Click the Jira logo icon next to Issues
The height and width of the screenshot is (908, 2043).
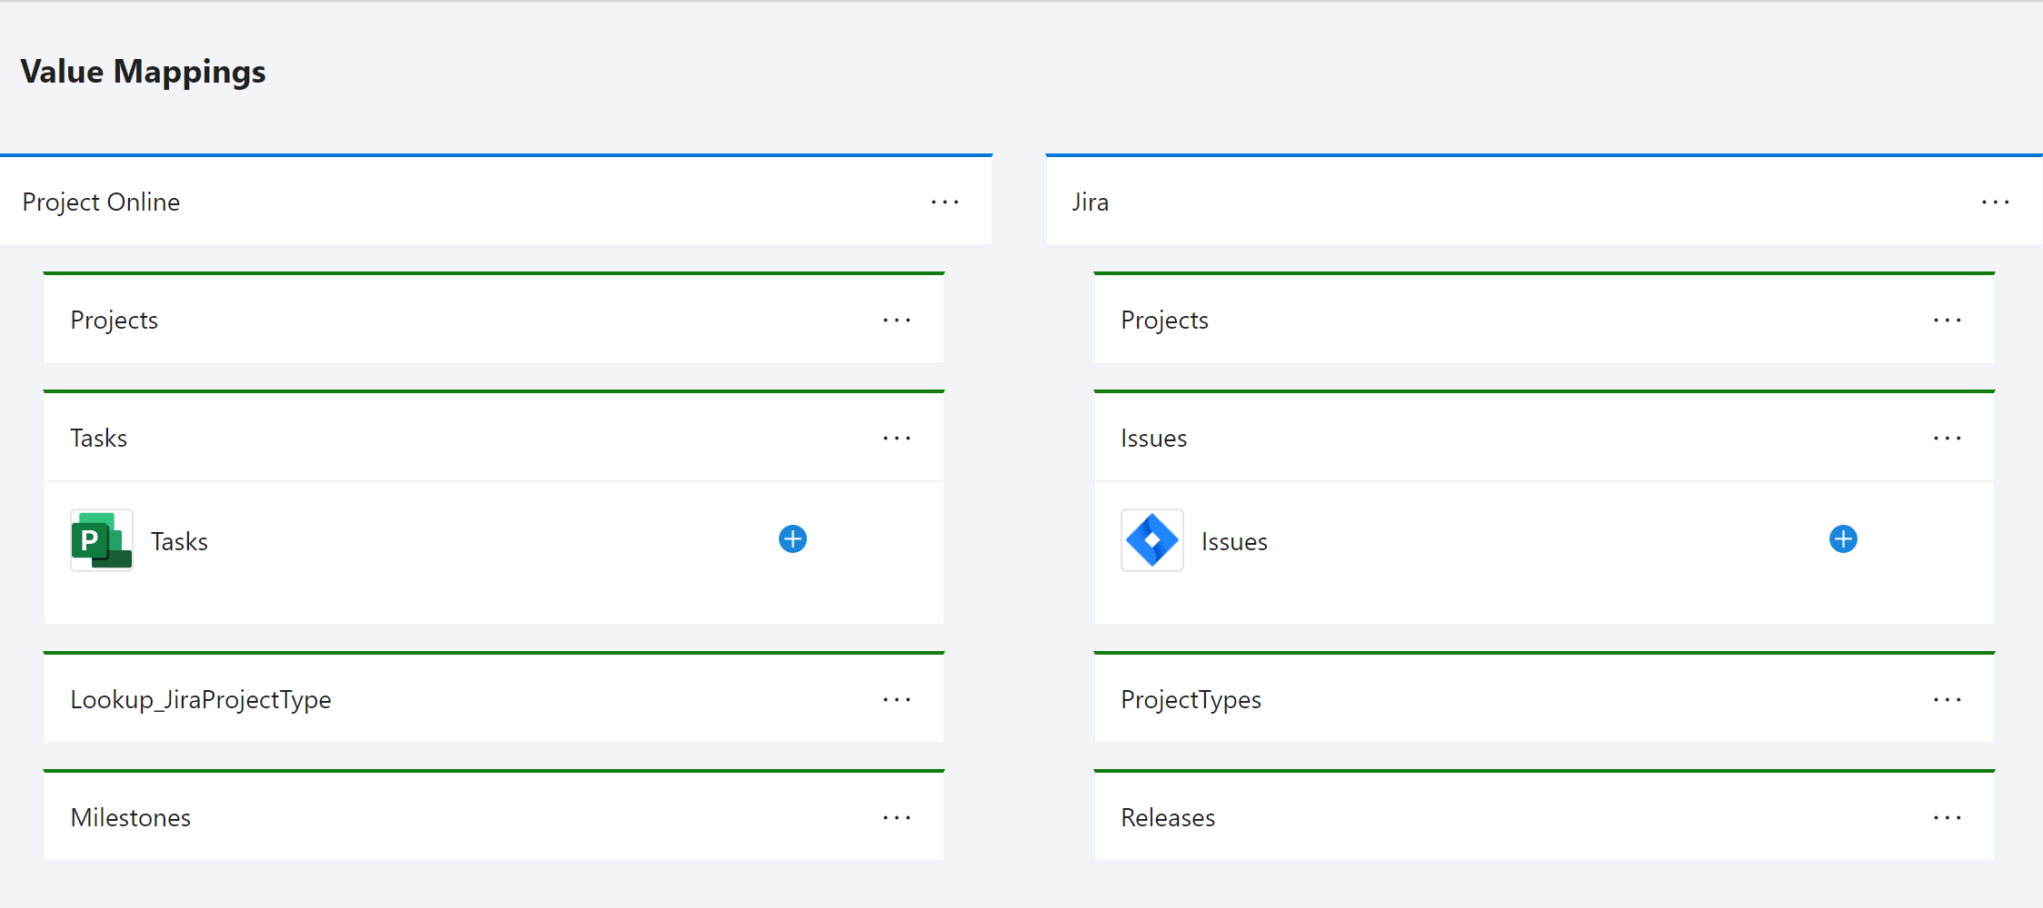point(1151,539)
